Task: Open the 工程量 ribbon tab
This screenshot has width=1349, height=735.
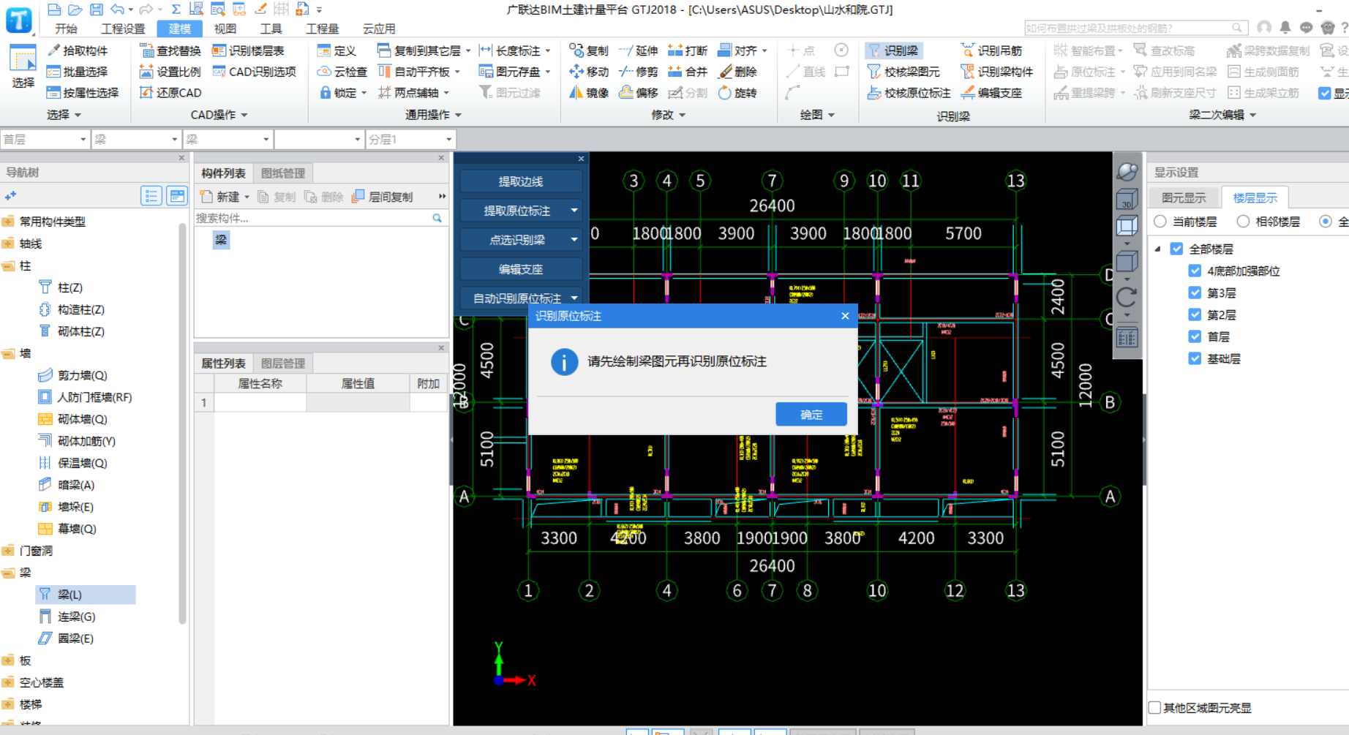Action: (x=322, y=29)
